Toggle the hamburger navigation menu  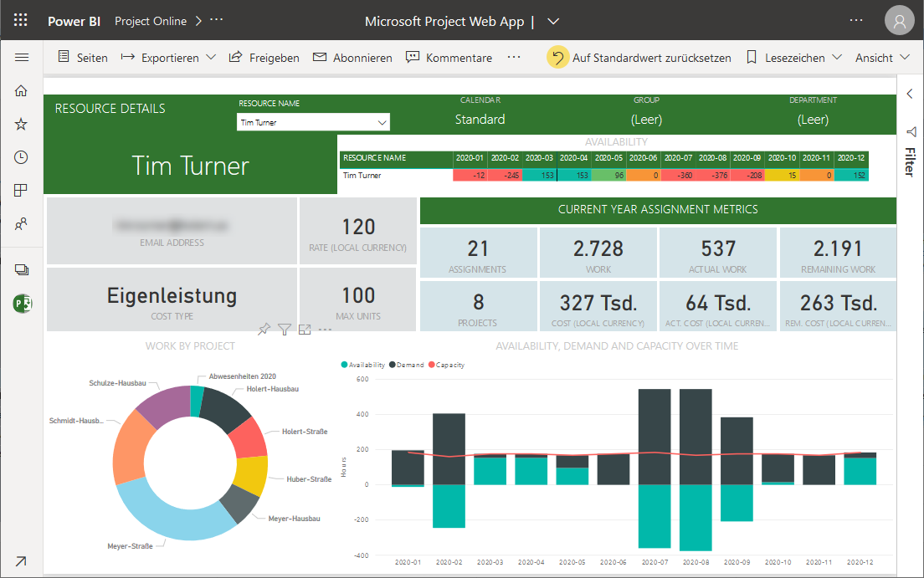point(22,57)
